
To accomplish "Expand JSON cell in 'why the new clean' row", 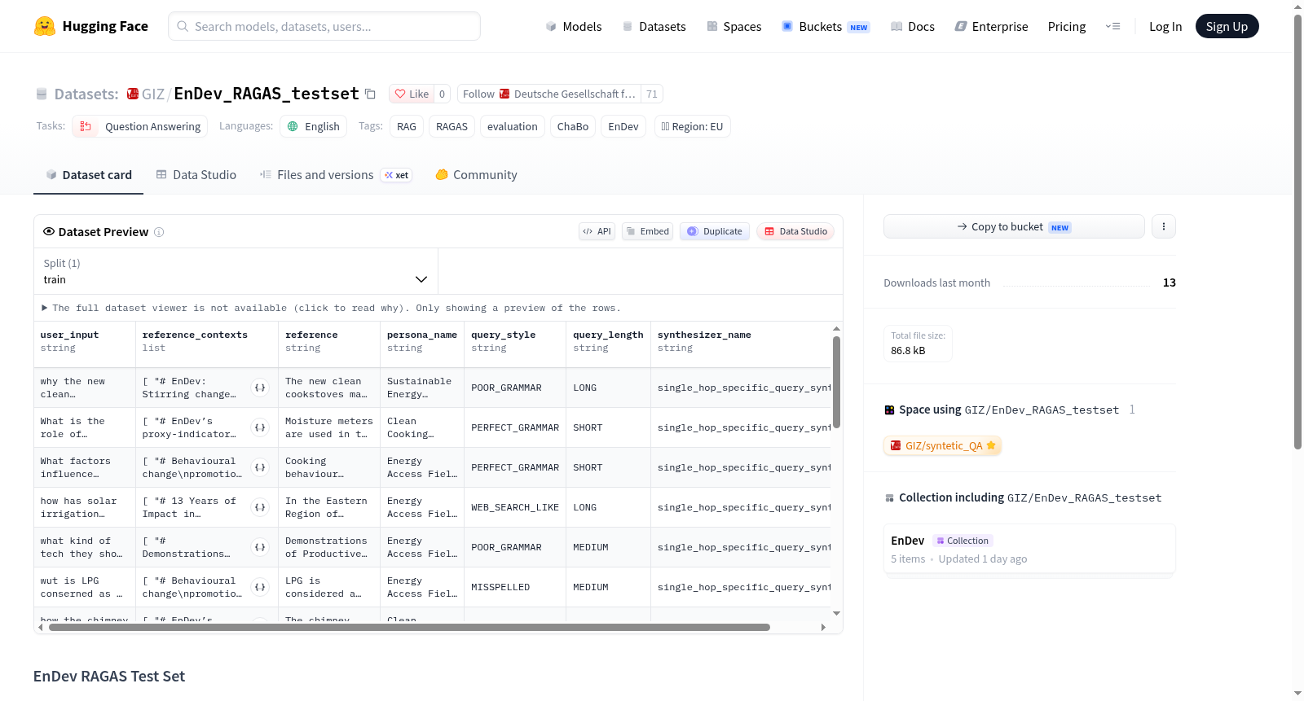I will point(260,388).
